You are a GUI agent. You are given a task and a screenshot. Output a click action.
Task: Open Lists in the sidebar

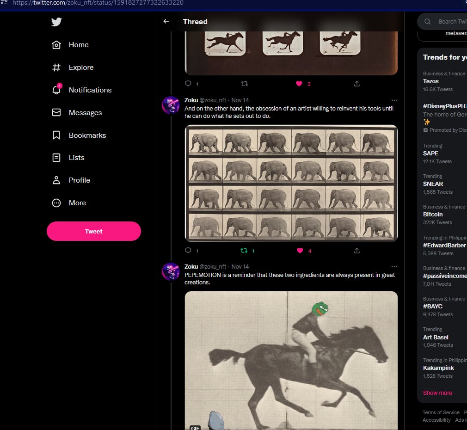click(x=77, y=158)
